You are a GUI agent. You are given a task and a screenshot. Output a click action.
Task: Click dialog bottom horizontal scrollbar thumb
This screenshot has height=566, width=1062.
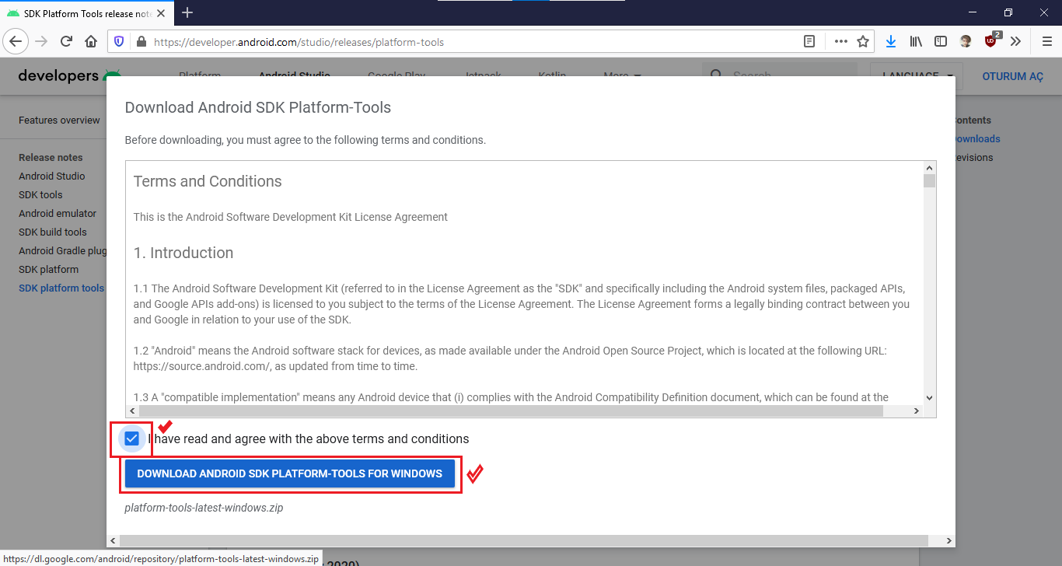(525, 540)
